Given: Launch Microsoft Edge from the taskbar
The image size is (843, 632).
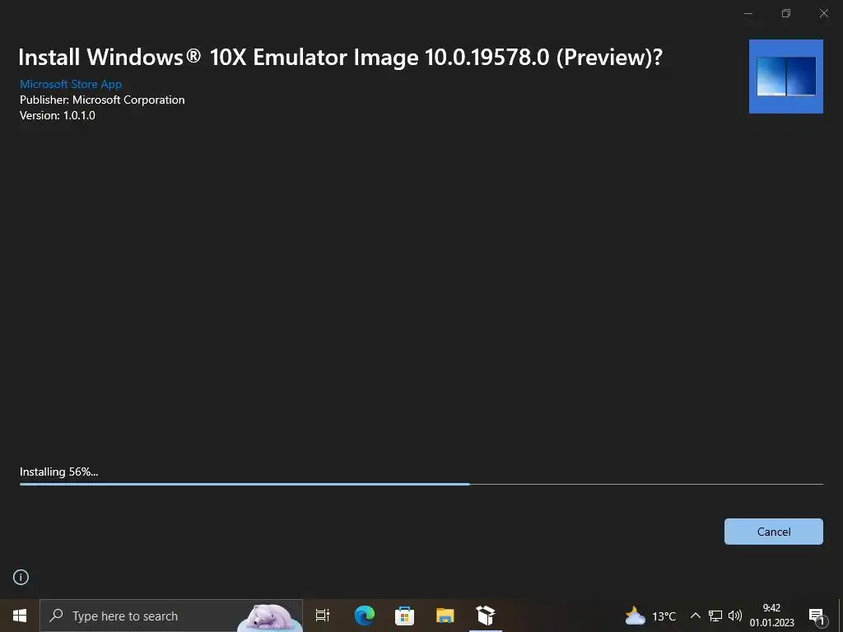Looking at the screenshot, I should 364,616.
